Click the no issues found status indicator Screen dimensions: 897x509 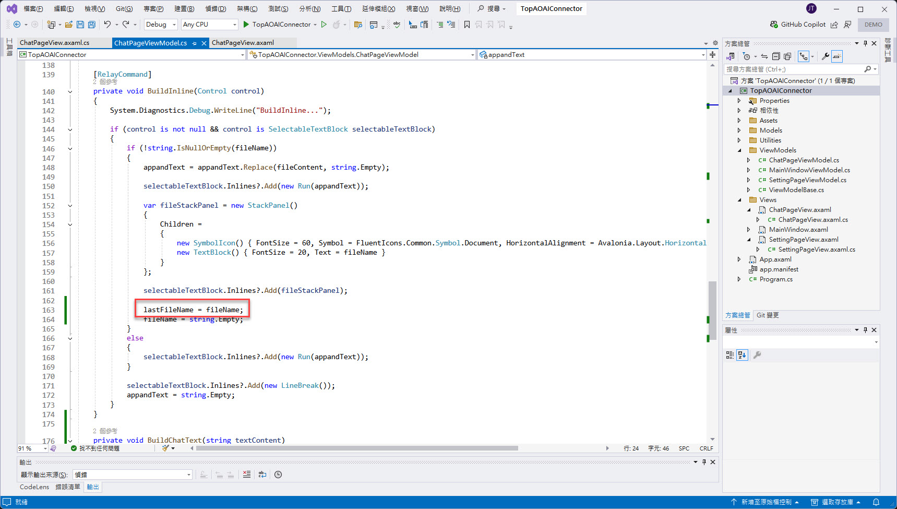tap(95, 448)
